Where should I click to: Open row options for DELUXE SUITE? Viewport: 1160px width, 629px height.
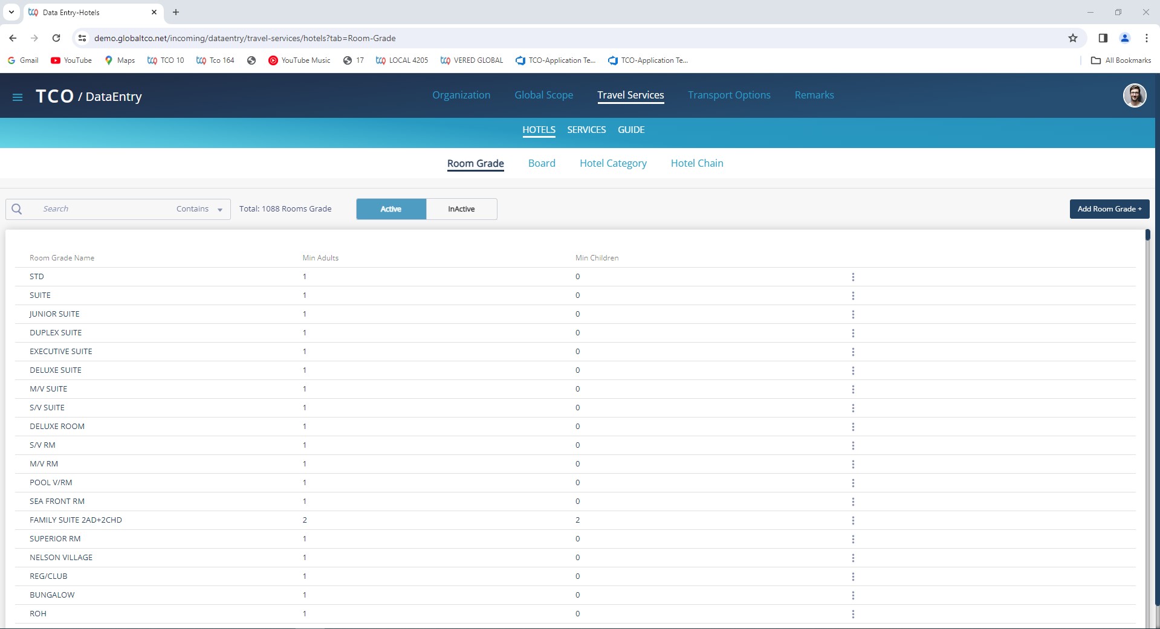pyautogui.click(x=853, y=370)
